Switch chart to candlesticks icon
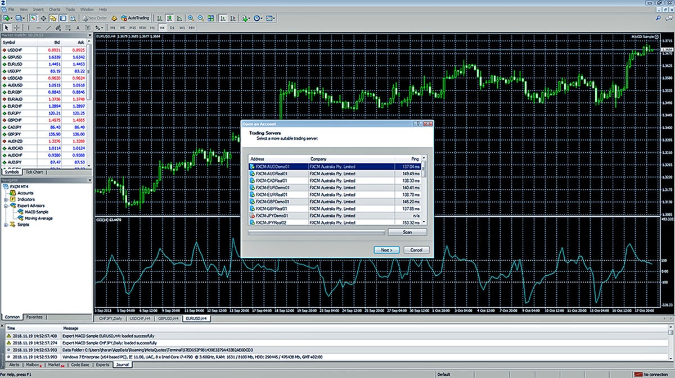The width and height of the screenshot is (675, 378). pyautogui.click(x=170, y=18)
